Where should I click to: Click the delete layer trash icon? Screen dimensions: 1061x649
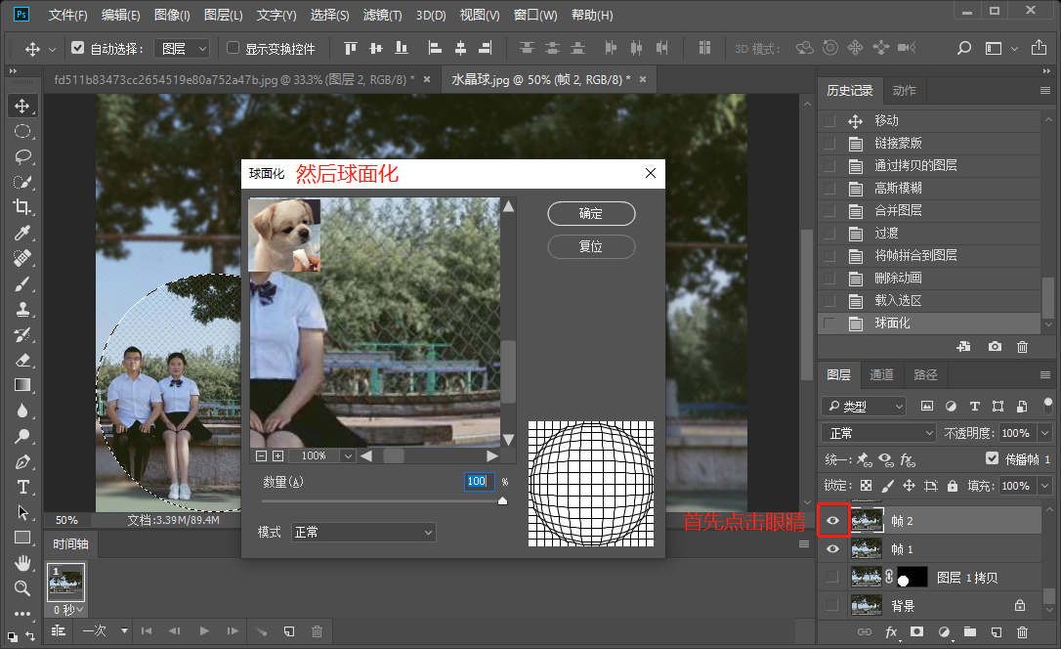point(1020,632)
